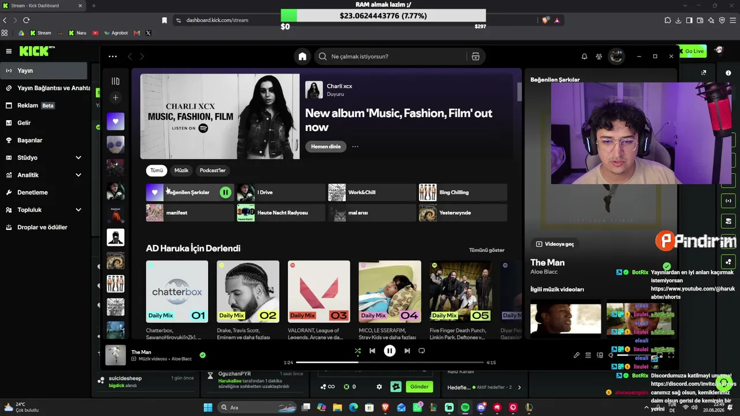Open Yayın Bağlantısı ve Anahtarı in Kick
740x416 pixels.
click(46, 88)
